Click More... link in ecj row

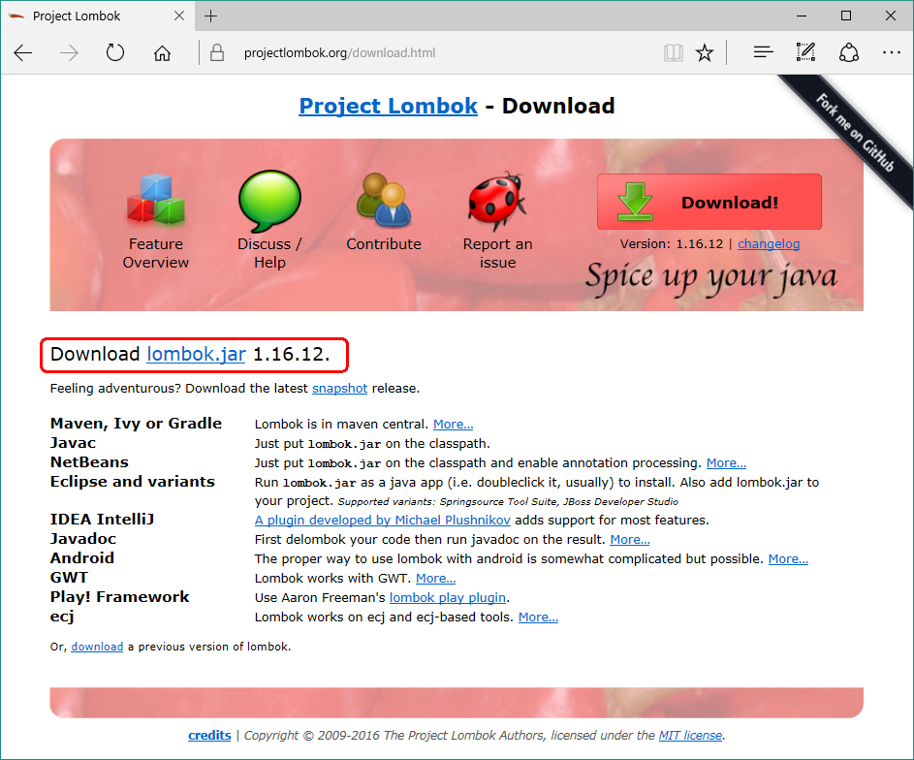(x=538, y=617)
